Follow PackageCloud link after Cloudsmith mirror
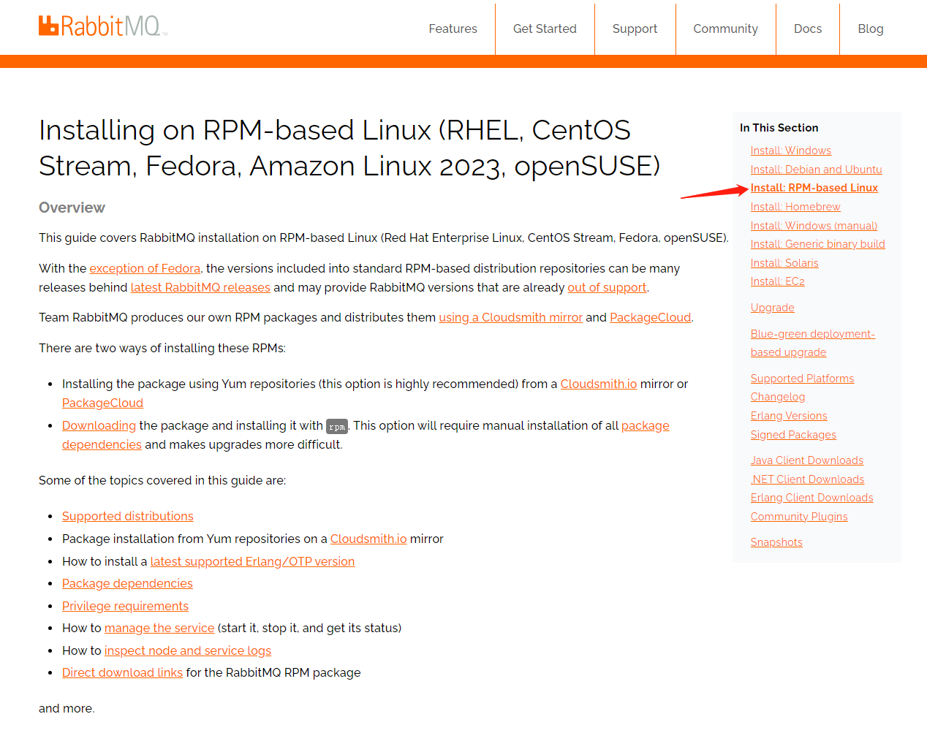927x733 pixels. 650,318
